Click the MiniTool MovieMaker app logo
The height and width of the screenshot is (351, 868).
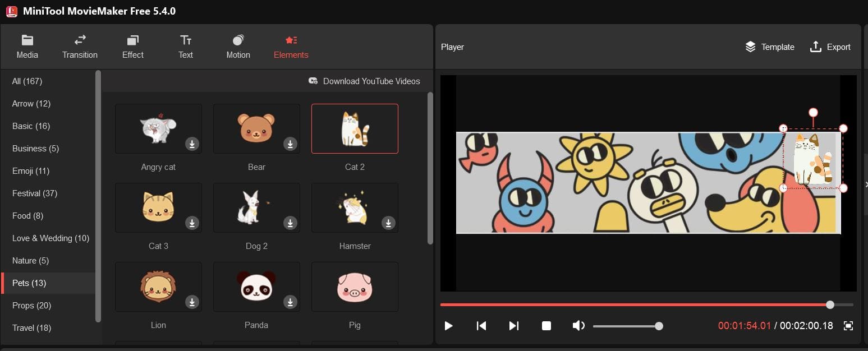click(x=11, y=11)
